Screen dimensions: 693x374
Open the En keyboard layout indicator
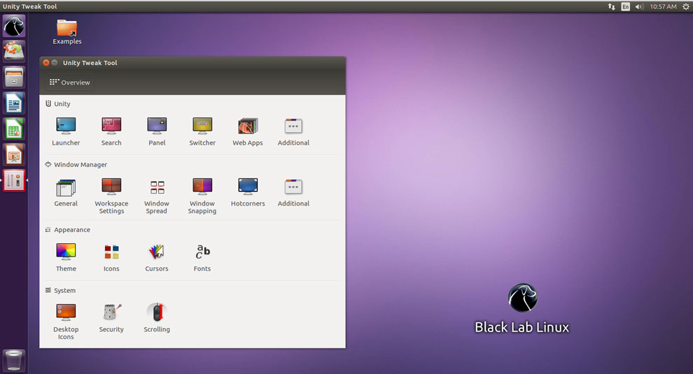pyautogui.click(x=625, y=6)
